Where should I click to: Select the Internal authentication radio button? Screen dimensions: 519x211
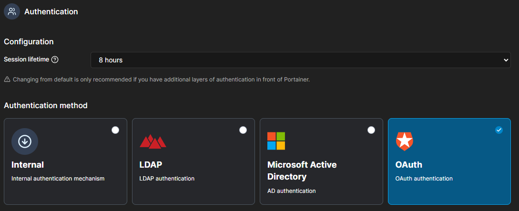[x=115, y=130]
